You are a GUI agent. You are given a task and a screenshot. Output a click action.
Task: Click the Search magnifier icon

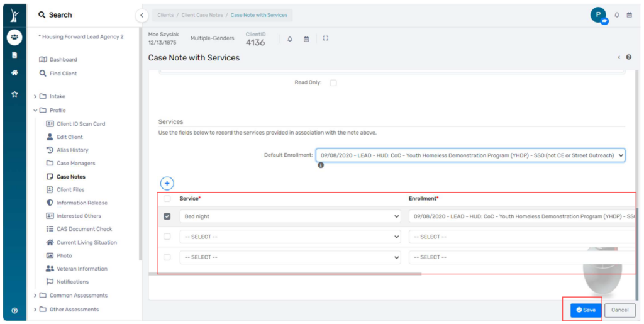tap(42, 14)
